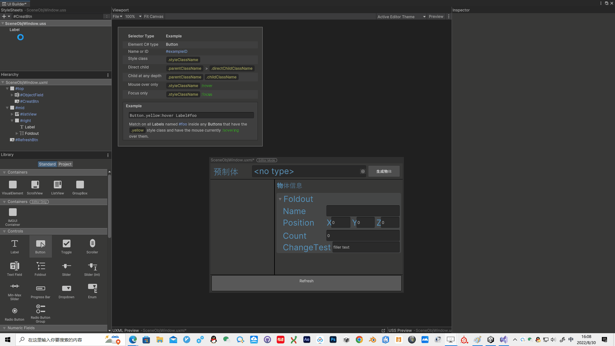
Task: Click the ChangeTest filler text field
Action: (366, 247)
